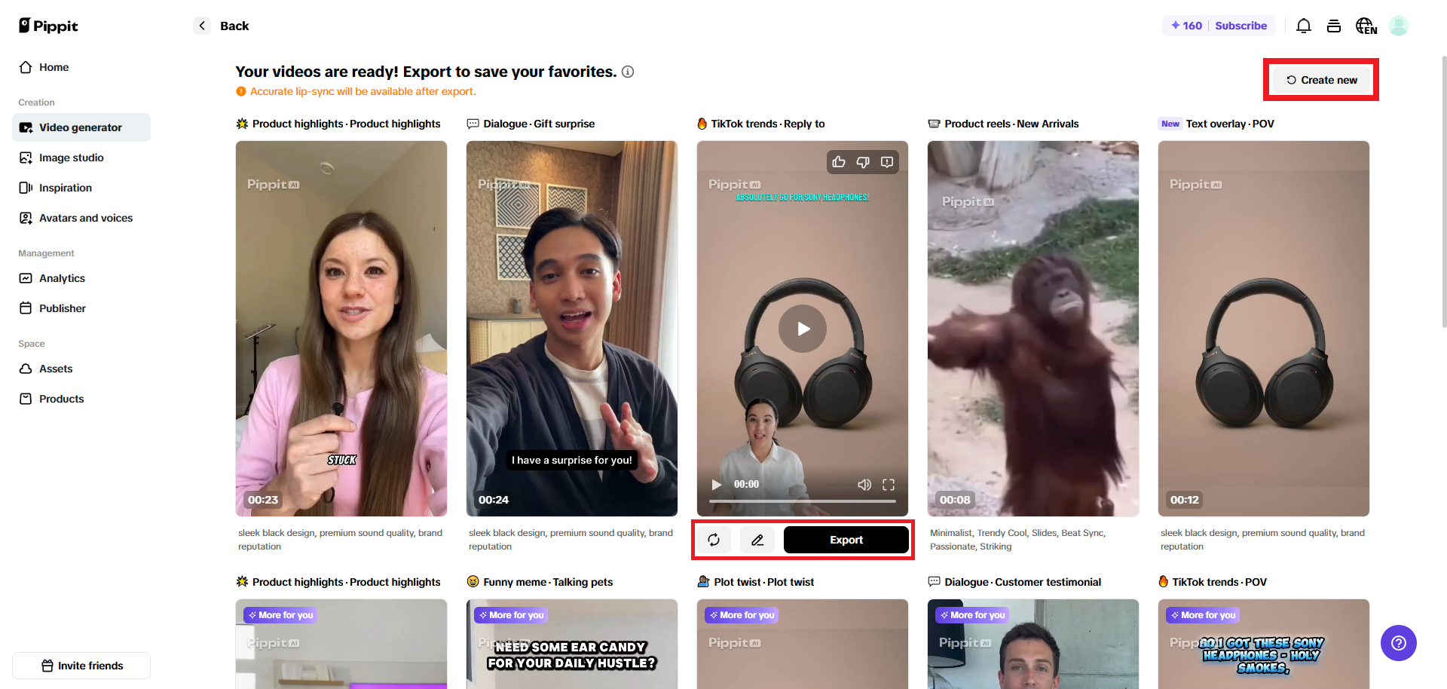
Task: Export the Reply to video
Action: tap(846, 540)
